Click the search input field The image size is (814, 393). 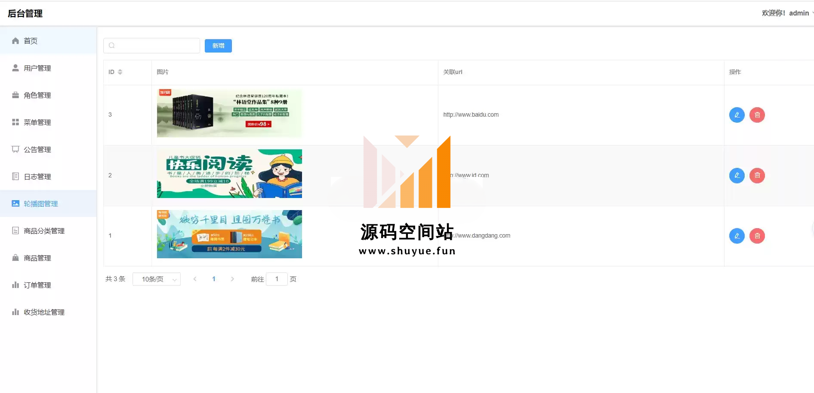pyautogui.click(x=151, y=46)
